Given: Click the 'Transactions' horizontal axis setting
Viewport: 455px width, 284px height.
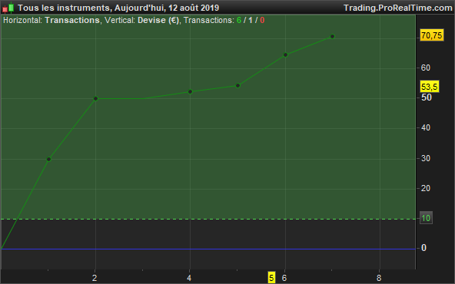Looking at the screenshot, I should coord(72,20).
